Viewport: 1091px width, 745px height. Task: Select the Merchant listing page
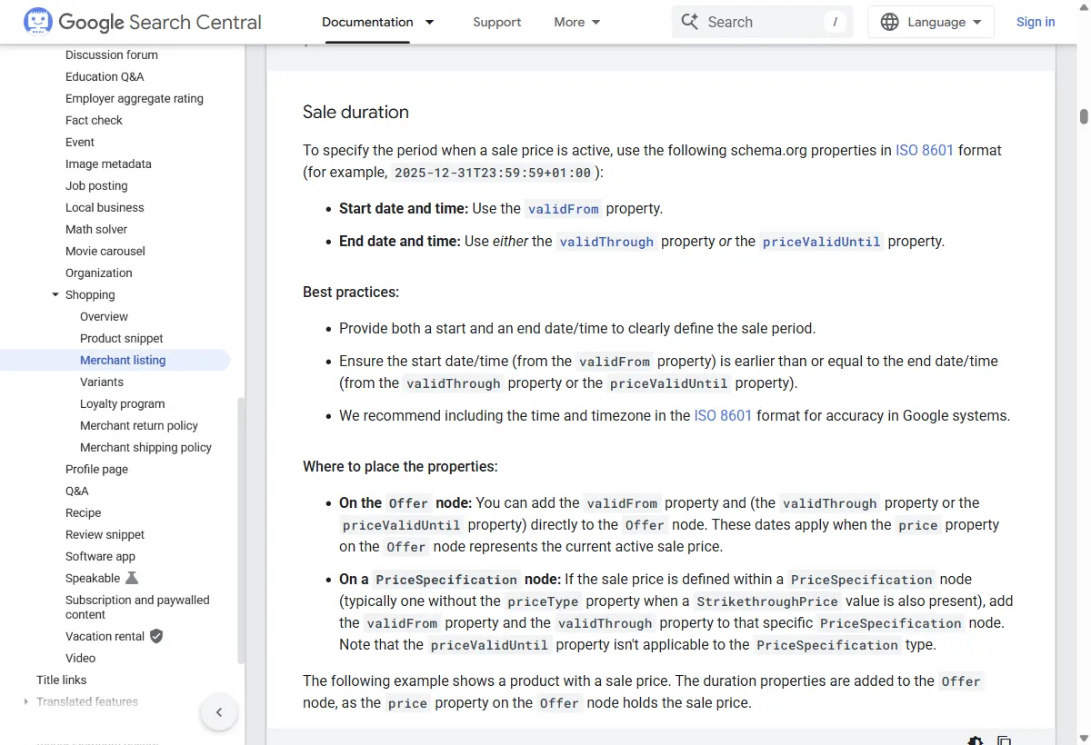[123, 360]
